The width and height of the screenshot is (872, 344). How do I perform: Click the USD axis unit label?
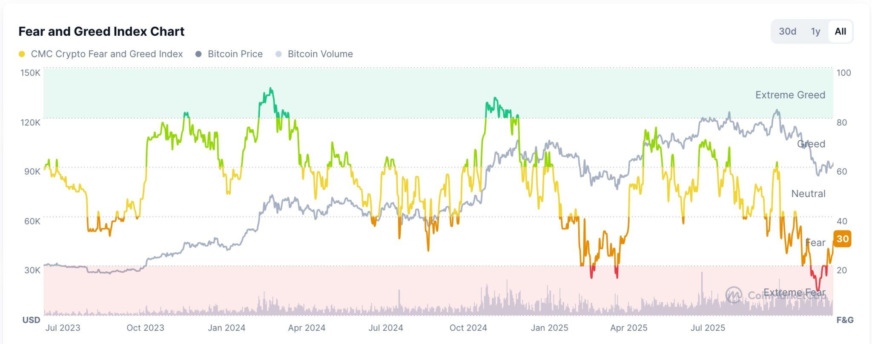coord(31,320)
